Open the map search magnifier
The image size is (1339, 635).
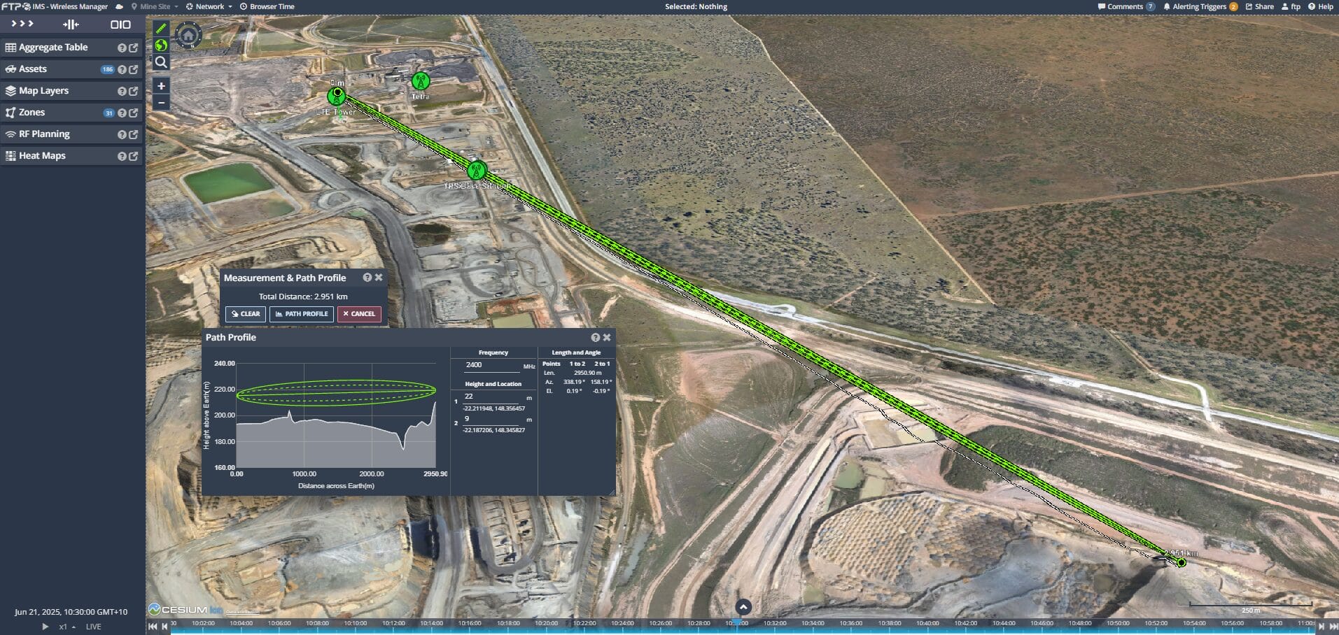coord(161,62)
